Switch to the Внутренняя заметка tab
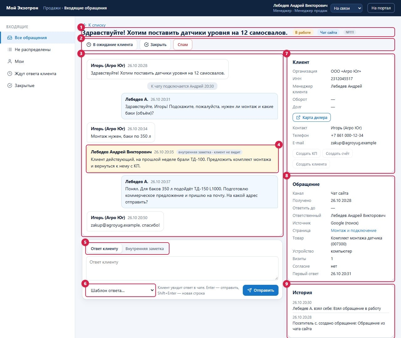The width and height of the screenshot is (401, 338). point(144,249)
